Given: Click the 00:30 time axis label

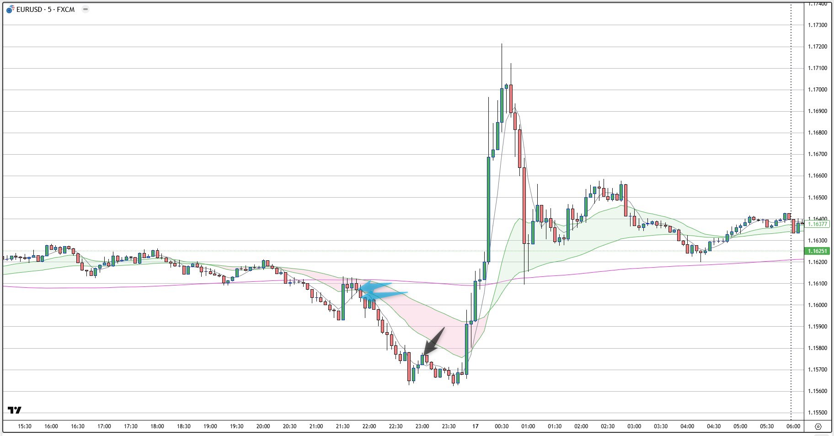Looking at the screenshot, I should tap(502, 426).
